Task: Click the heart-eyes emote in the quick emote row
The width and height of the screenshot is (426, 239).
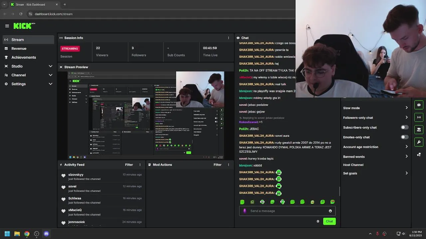Action: [x=332, y=202]
